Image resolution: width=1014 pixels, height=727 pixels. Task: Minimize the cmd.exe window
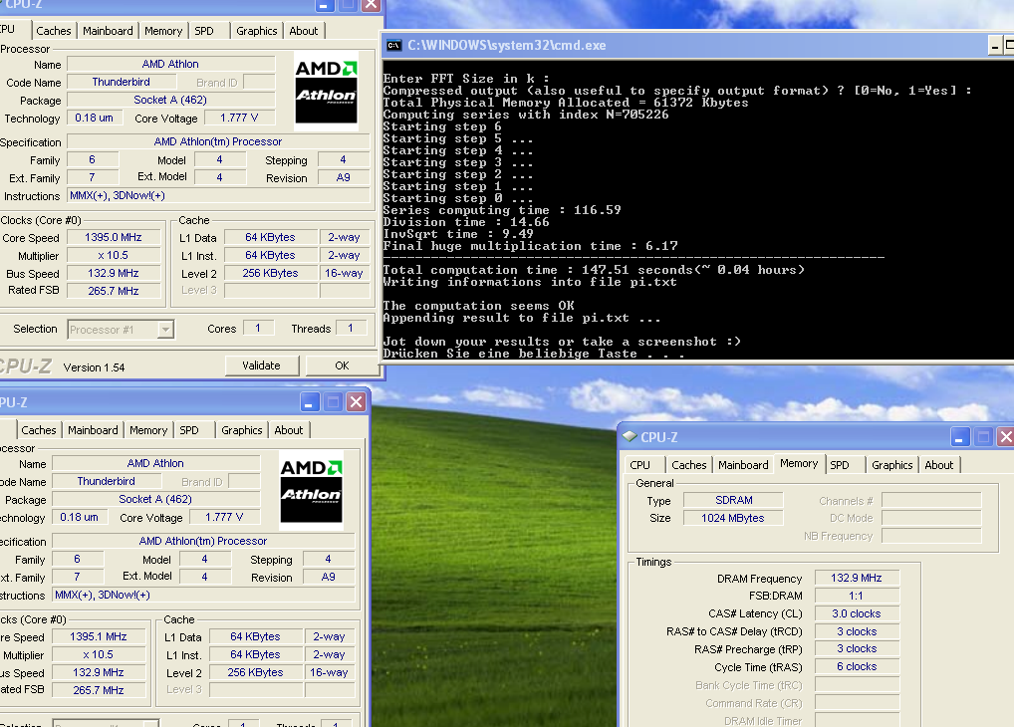tap(995, 45)
